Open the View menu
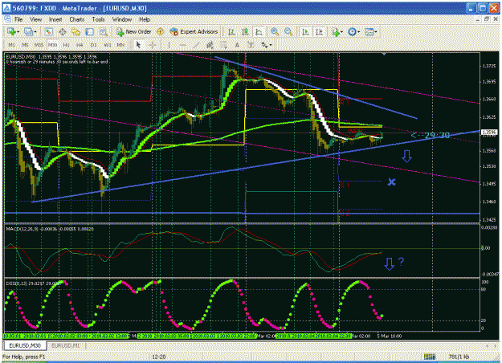The image size is (502, 363). [x=36, y=19]
